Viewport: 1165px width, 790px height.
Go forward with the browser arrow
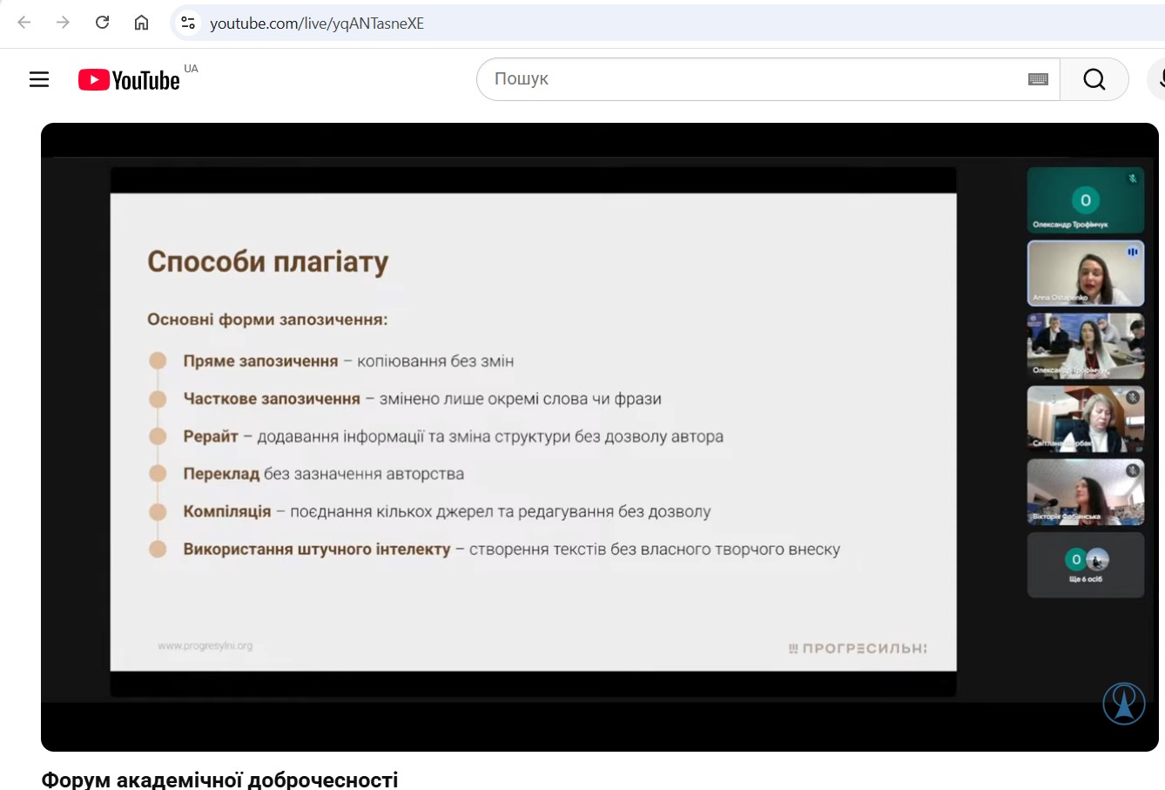coord(63,23)
